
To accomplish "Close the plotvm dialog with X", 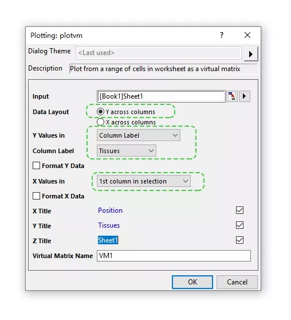I will [x=247, y=36].
